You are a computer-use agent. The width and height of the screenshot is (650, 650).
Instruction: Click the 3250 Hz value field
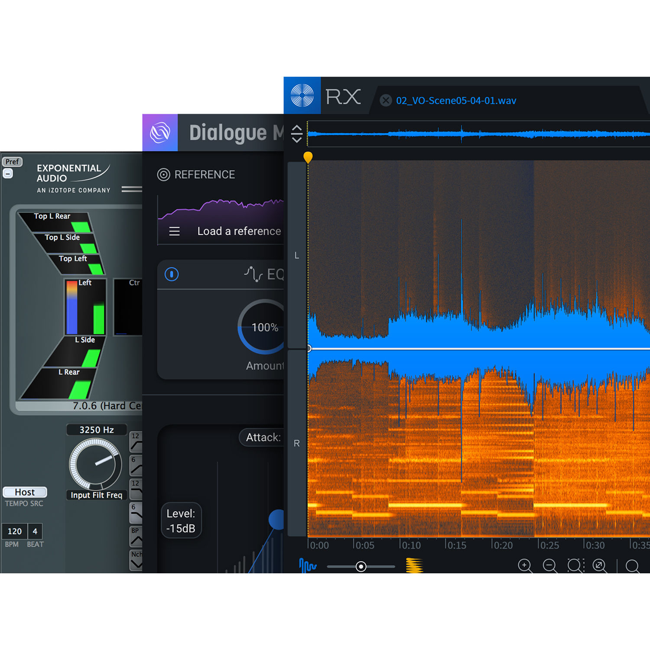[x=97, y=430]
